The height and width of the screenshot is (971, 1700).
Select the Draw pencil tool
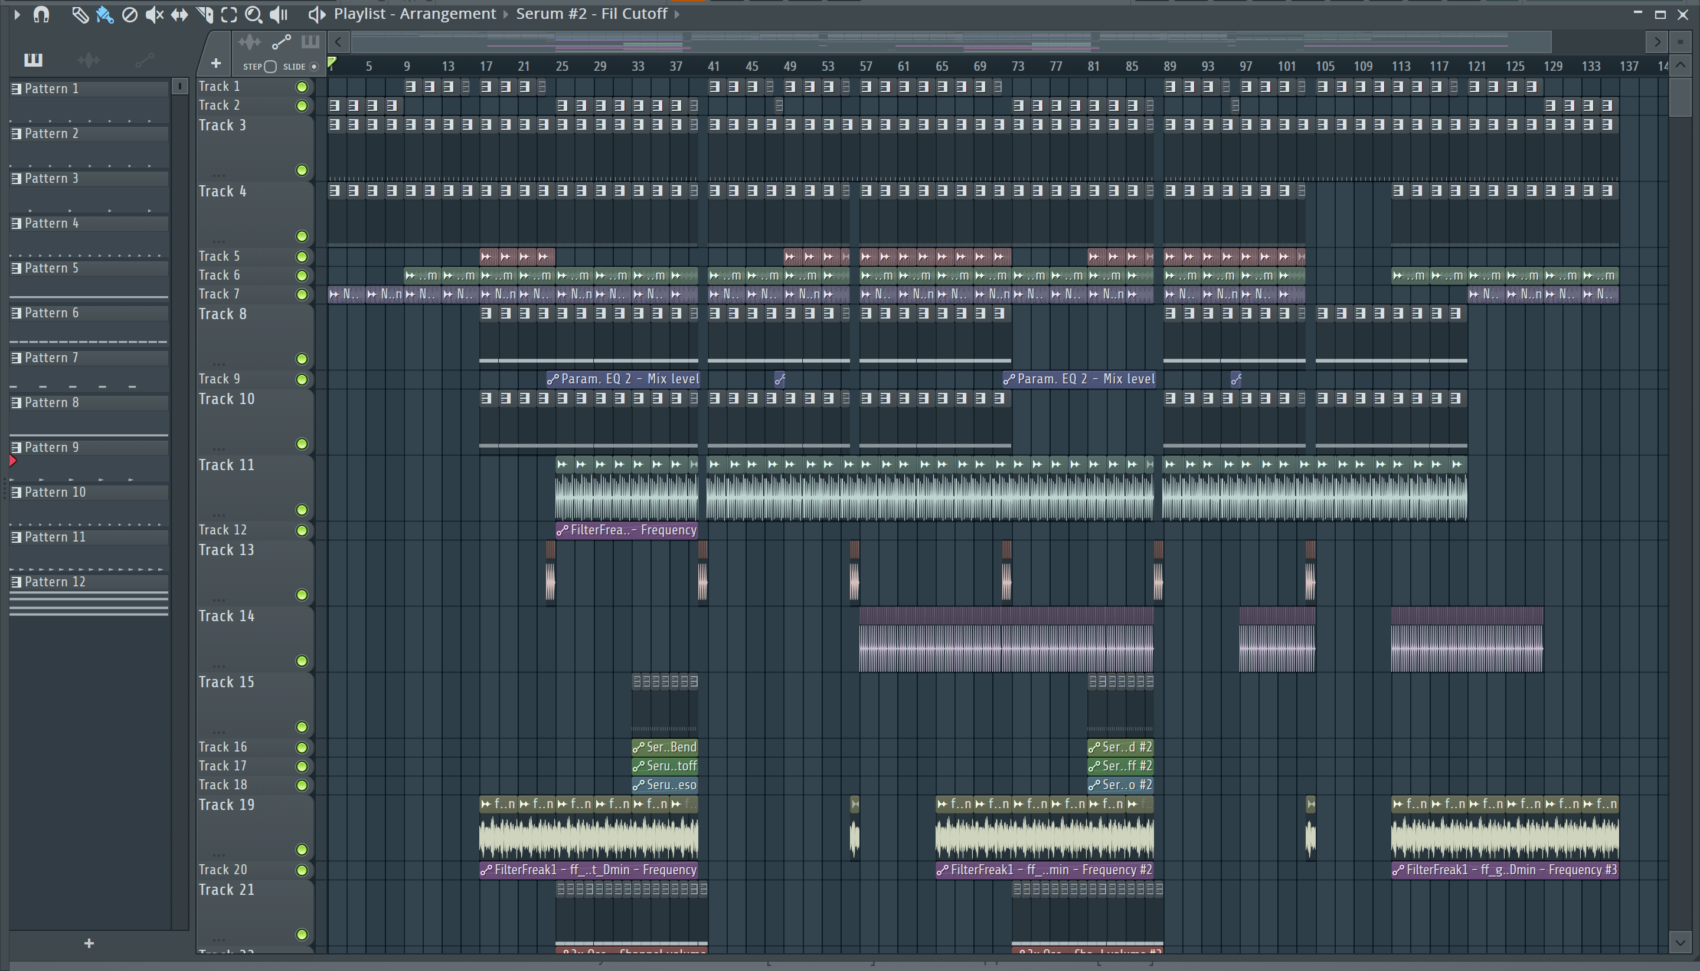pyautogui.click(x=80, y=14)
